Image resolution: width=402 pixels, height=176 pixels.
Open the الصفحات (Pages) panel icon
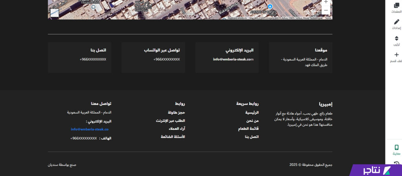397,5
